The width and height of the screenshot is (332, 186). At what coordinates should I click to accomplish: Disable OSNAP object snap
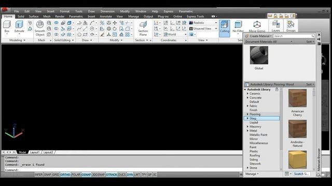(x=86, y=175)
